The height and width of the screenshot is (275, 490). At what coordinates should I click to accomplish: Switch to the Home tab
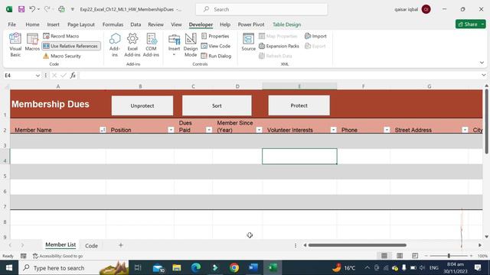click(32, 24)
